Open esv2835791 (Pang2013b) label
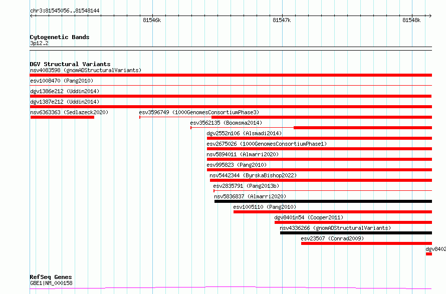The image size is (446, 294). pyautogui.click(x=247, y=186)
